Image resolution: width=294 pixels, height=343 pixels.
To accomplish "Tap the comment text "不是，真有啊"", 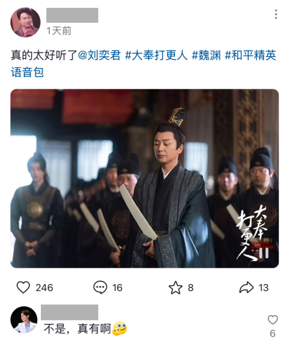I will [x=77, y=328].
